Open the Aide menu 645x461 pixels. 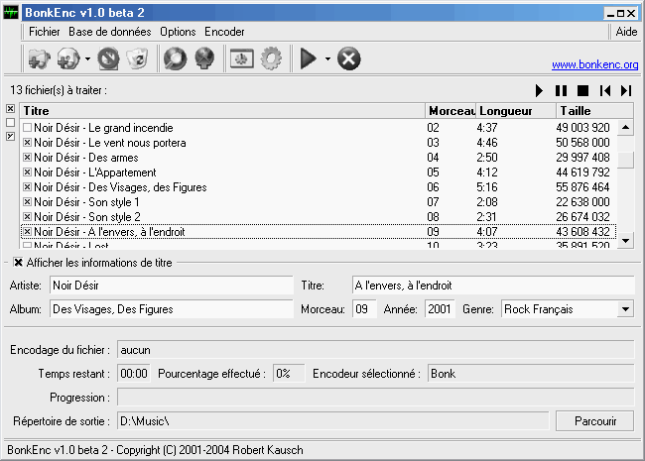pos(626,32)
